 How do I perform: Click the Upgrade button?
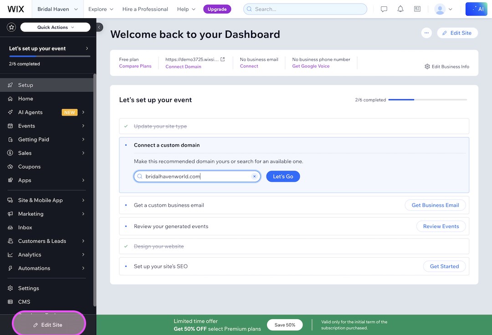pyautogui.click(x=217, y=9)
